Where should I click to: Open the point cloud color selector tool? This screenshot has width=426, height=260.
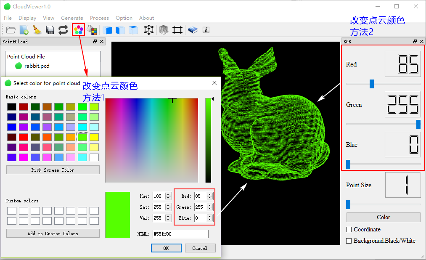tap(78, 29)
